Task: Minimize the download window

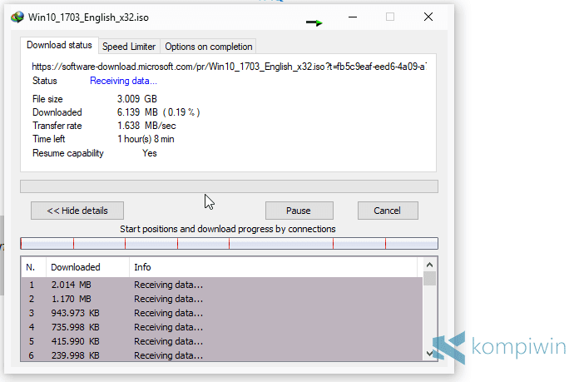Action: (x=353, y=17)
